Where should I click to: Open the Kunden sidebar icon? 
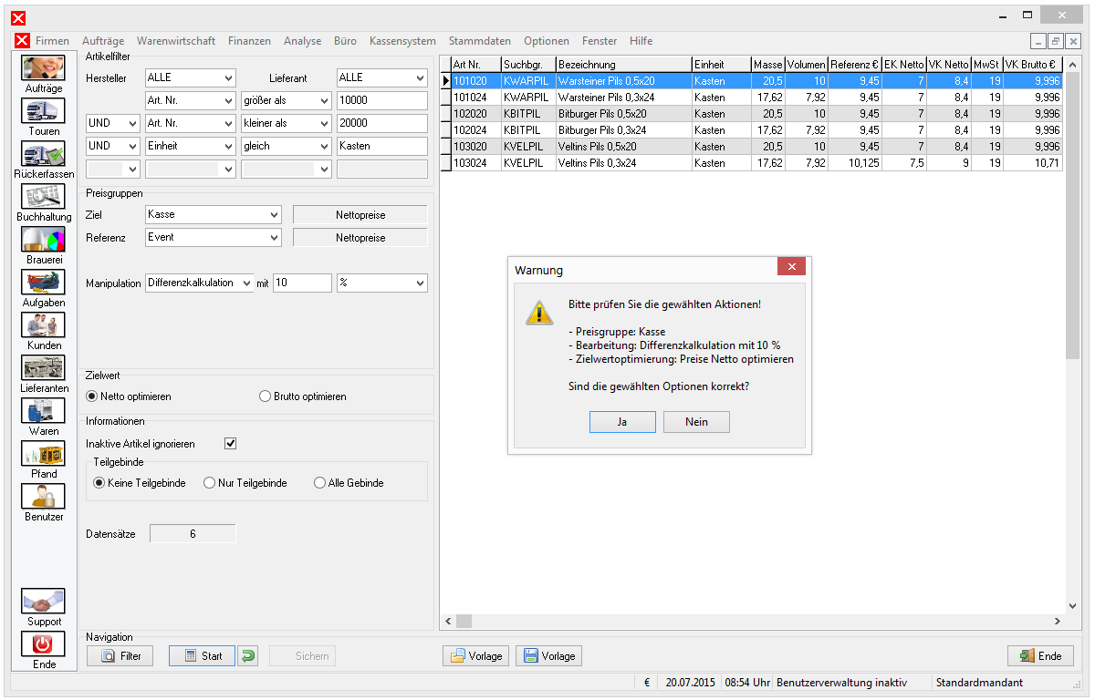point(43,325)
